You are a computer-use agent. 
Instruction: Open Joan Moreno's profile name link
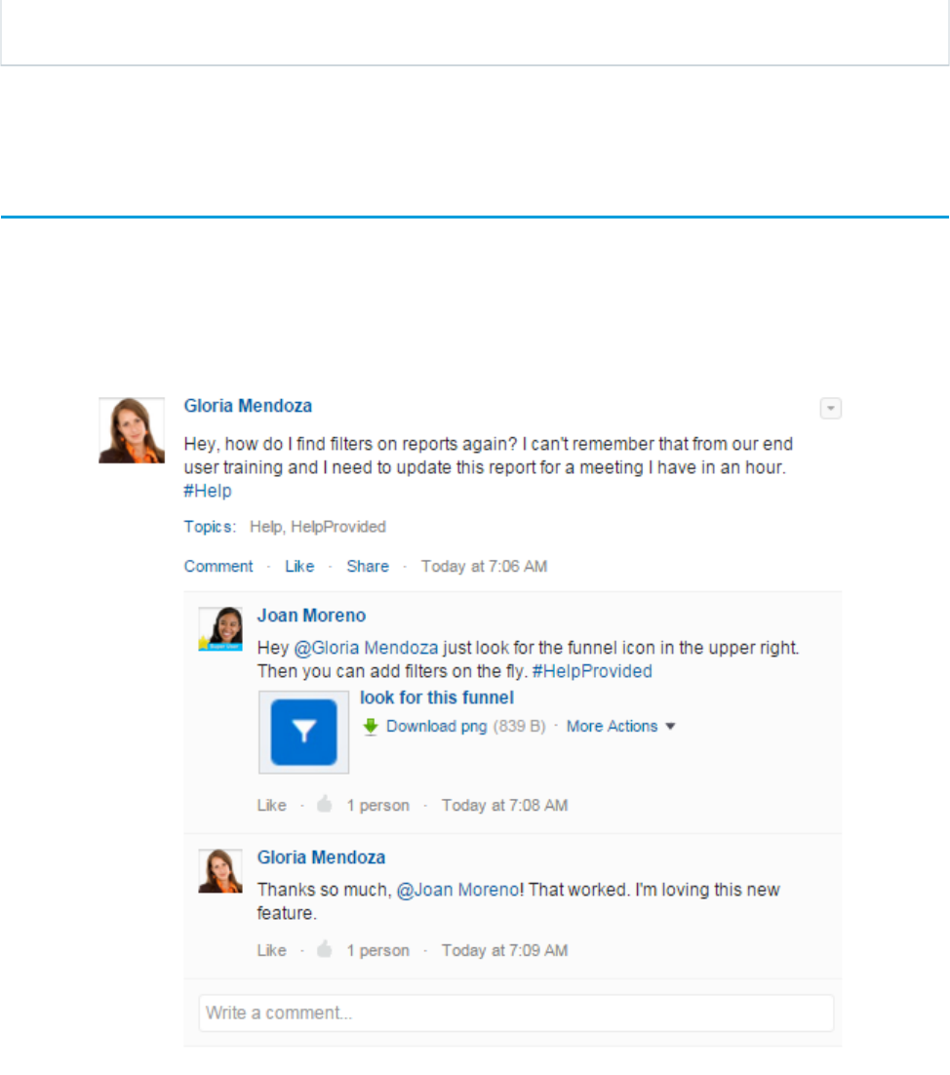(311, 616)
